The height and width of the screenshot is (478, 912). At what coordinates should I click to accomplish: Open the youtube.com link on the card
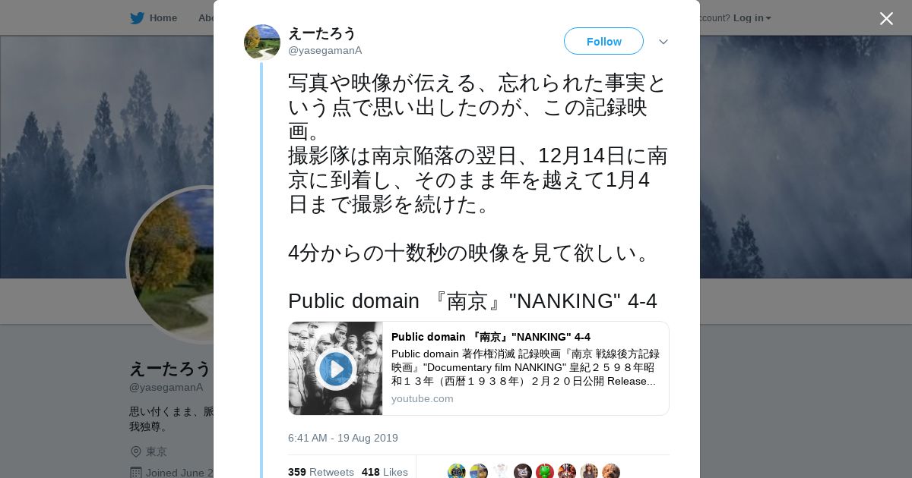tap(423, 398)
